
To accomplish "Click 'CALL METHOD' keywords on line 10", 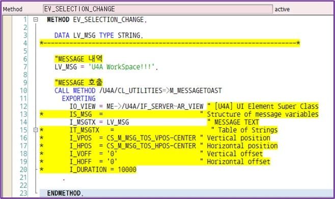I will coord(75,90).
